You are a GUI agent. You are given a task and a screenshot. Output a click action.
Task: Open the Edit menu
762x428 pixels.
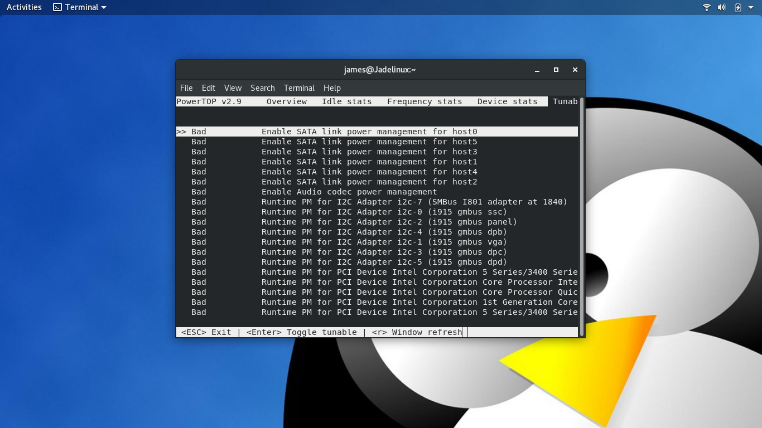[209, 88]
